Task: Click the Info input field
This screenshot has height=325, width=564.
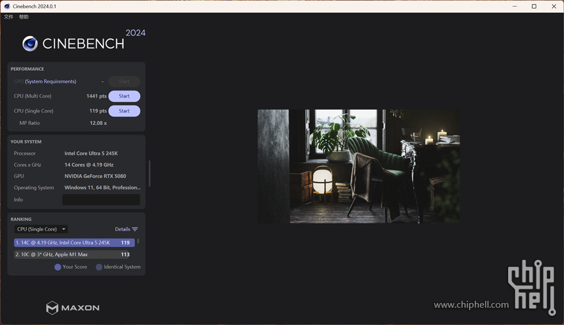Action: tap(101, 199)
